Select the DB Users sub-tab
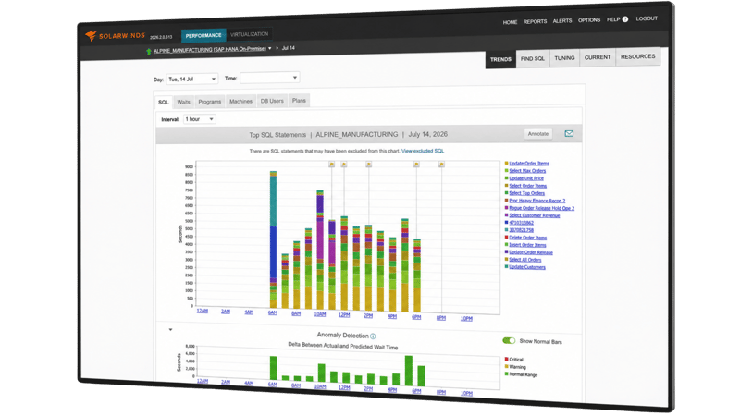The image size is (740, 416). click(272, 101)
